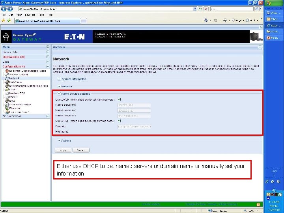Screen dimensions: 284x213
Task: Click the Name Server #3 input field
Action: coord(134,116)
